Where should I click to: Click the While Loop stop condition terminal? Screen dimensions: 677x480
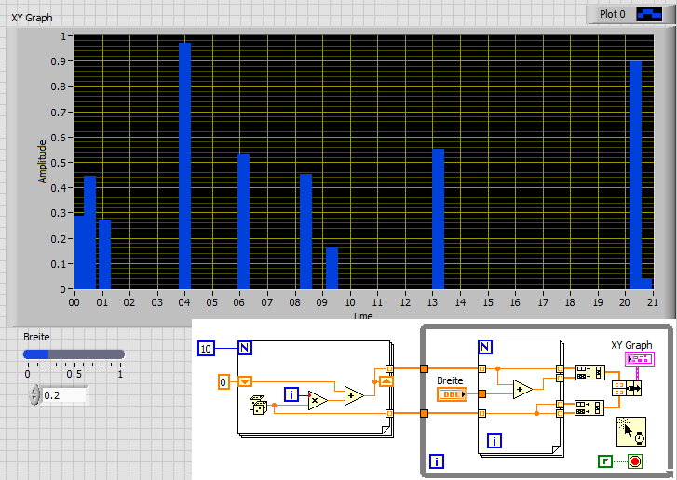click(635, 461)
